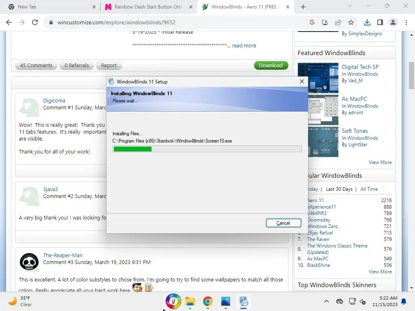Open The-Reaper-Man profile link
The height and width of the screenshot is (311, 415).
click(63, 255)
